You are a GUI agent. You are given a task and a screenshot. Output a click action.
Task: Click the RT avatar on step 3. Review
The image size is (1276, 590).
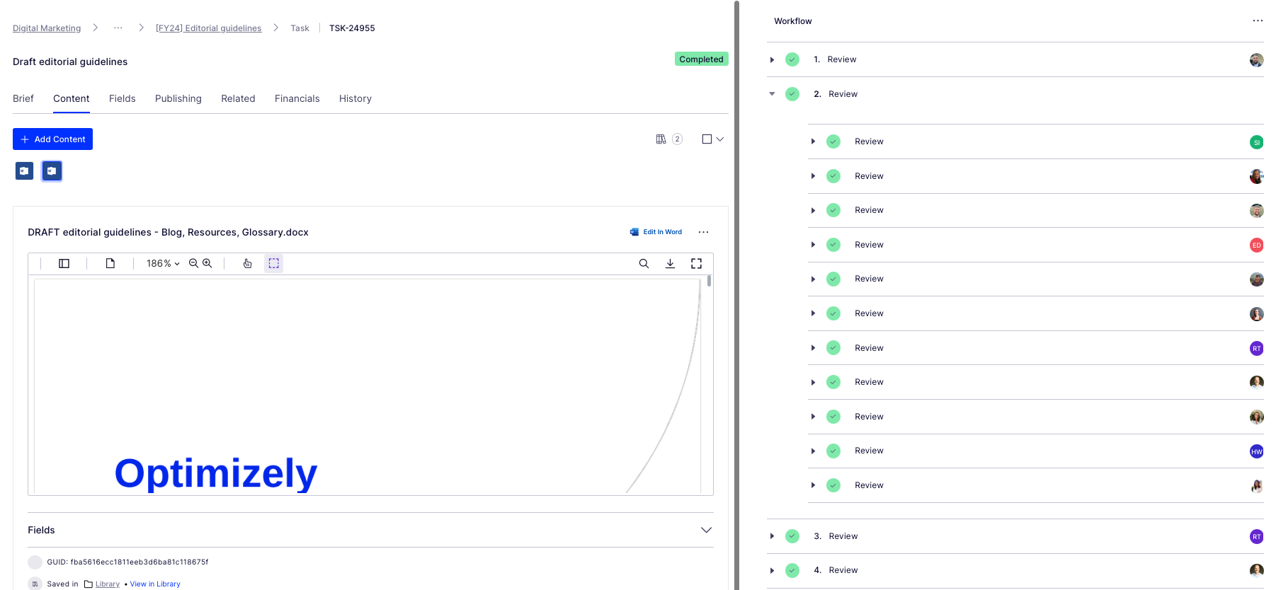[1256, 537]
